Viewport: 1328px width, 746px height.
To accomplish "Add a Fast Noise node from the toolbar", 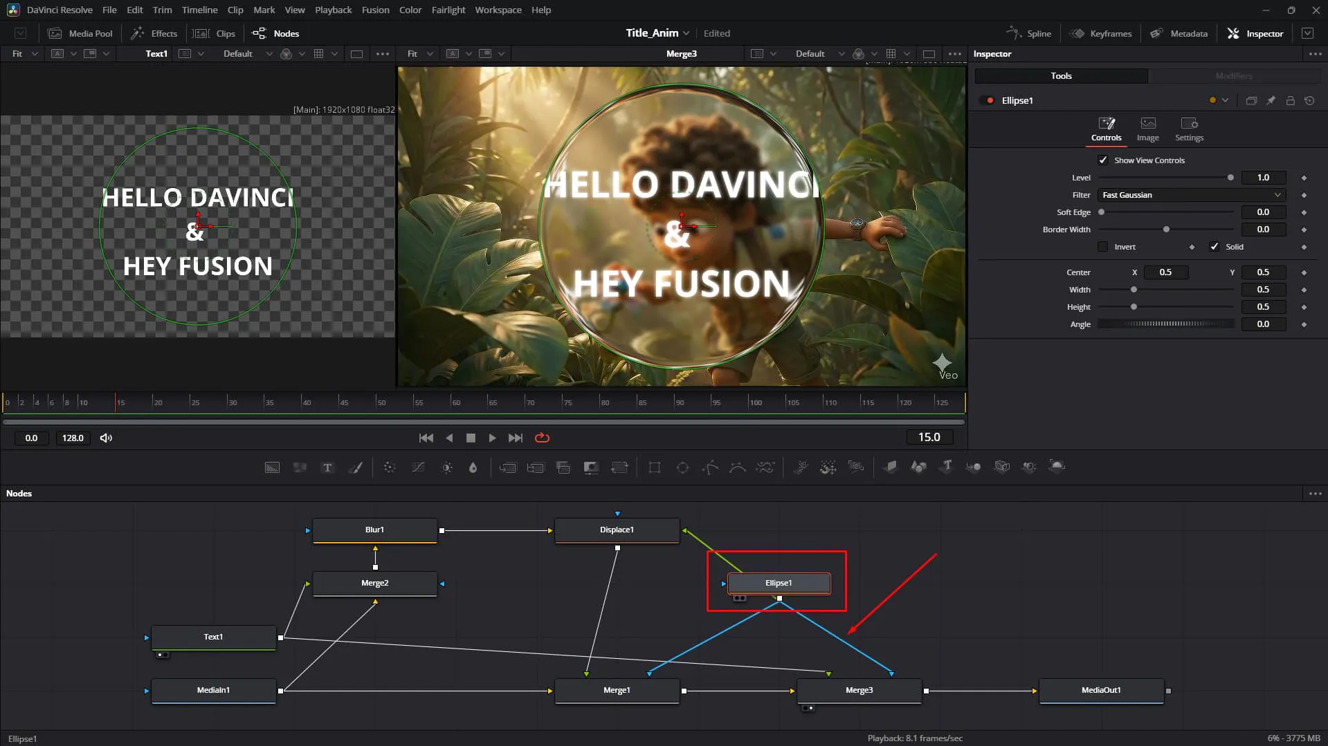I will [300, 467].
